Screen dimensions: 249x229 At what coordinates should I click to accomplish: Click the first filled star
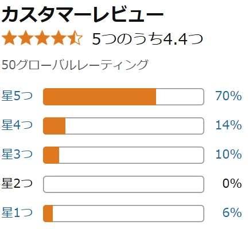tap(9, 38)
